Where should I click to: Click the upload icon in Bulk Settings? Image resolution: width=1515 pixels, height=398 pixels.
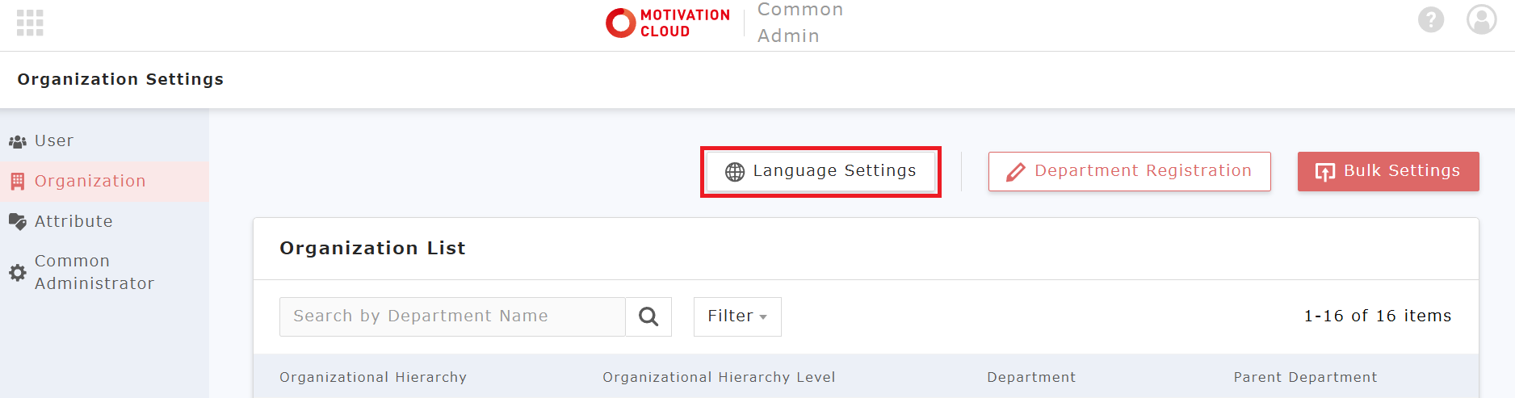click(1325, 172)
